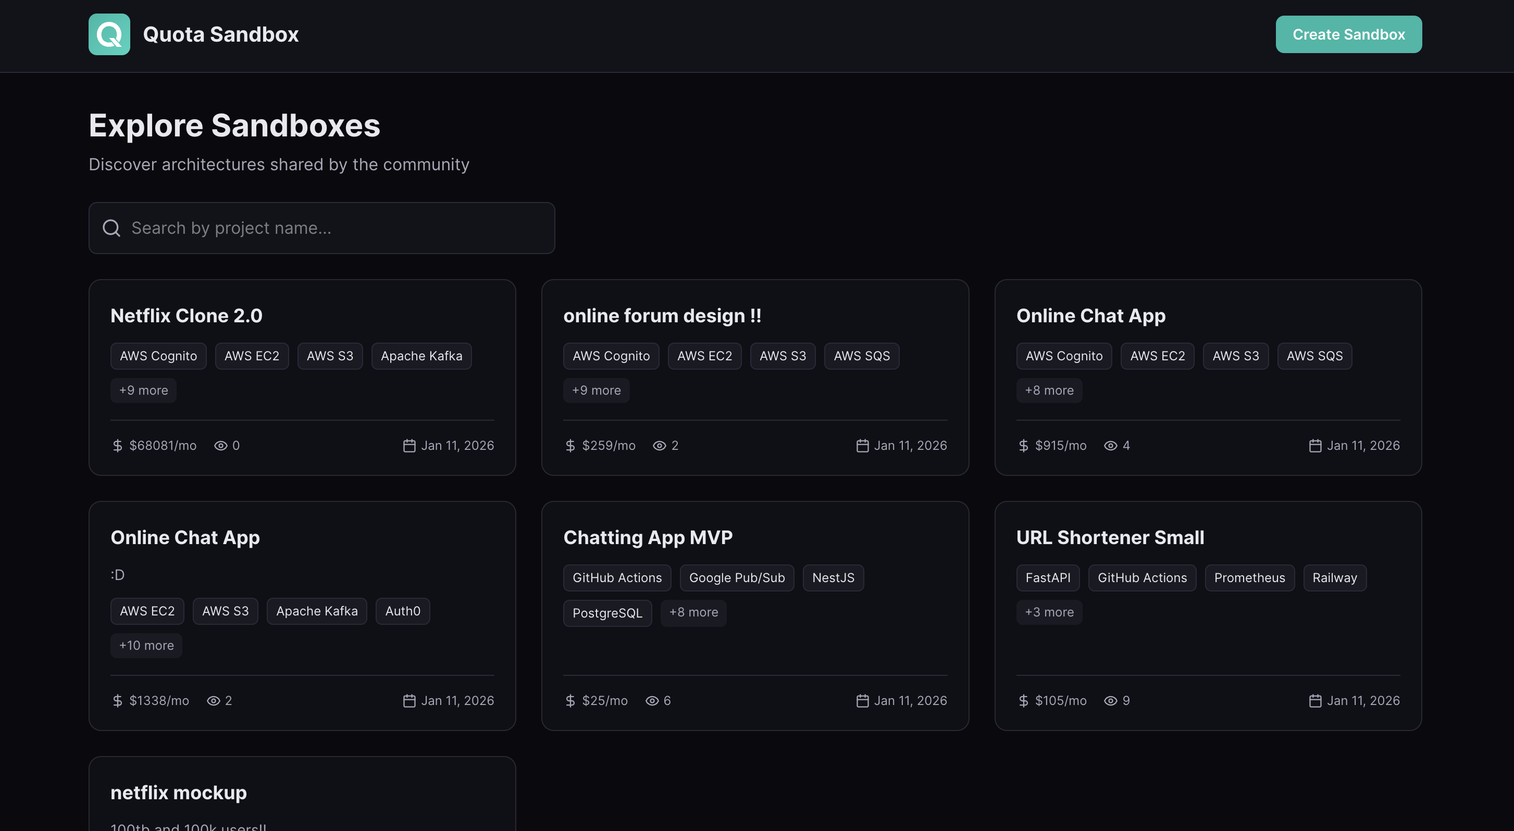Click the calendar icon on Netflix Clone 2.0 card
This screenshot has height=831, width=1514.
click(409, 446)
